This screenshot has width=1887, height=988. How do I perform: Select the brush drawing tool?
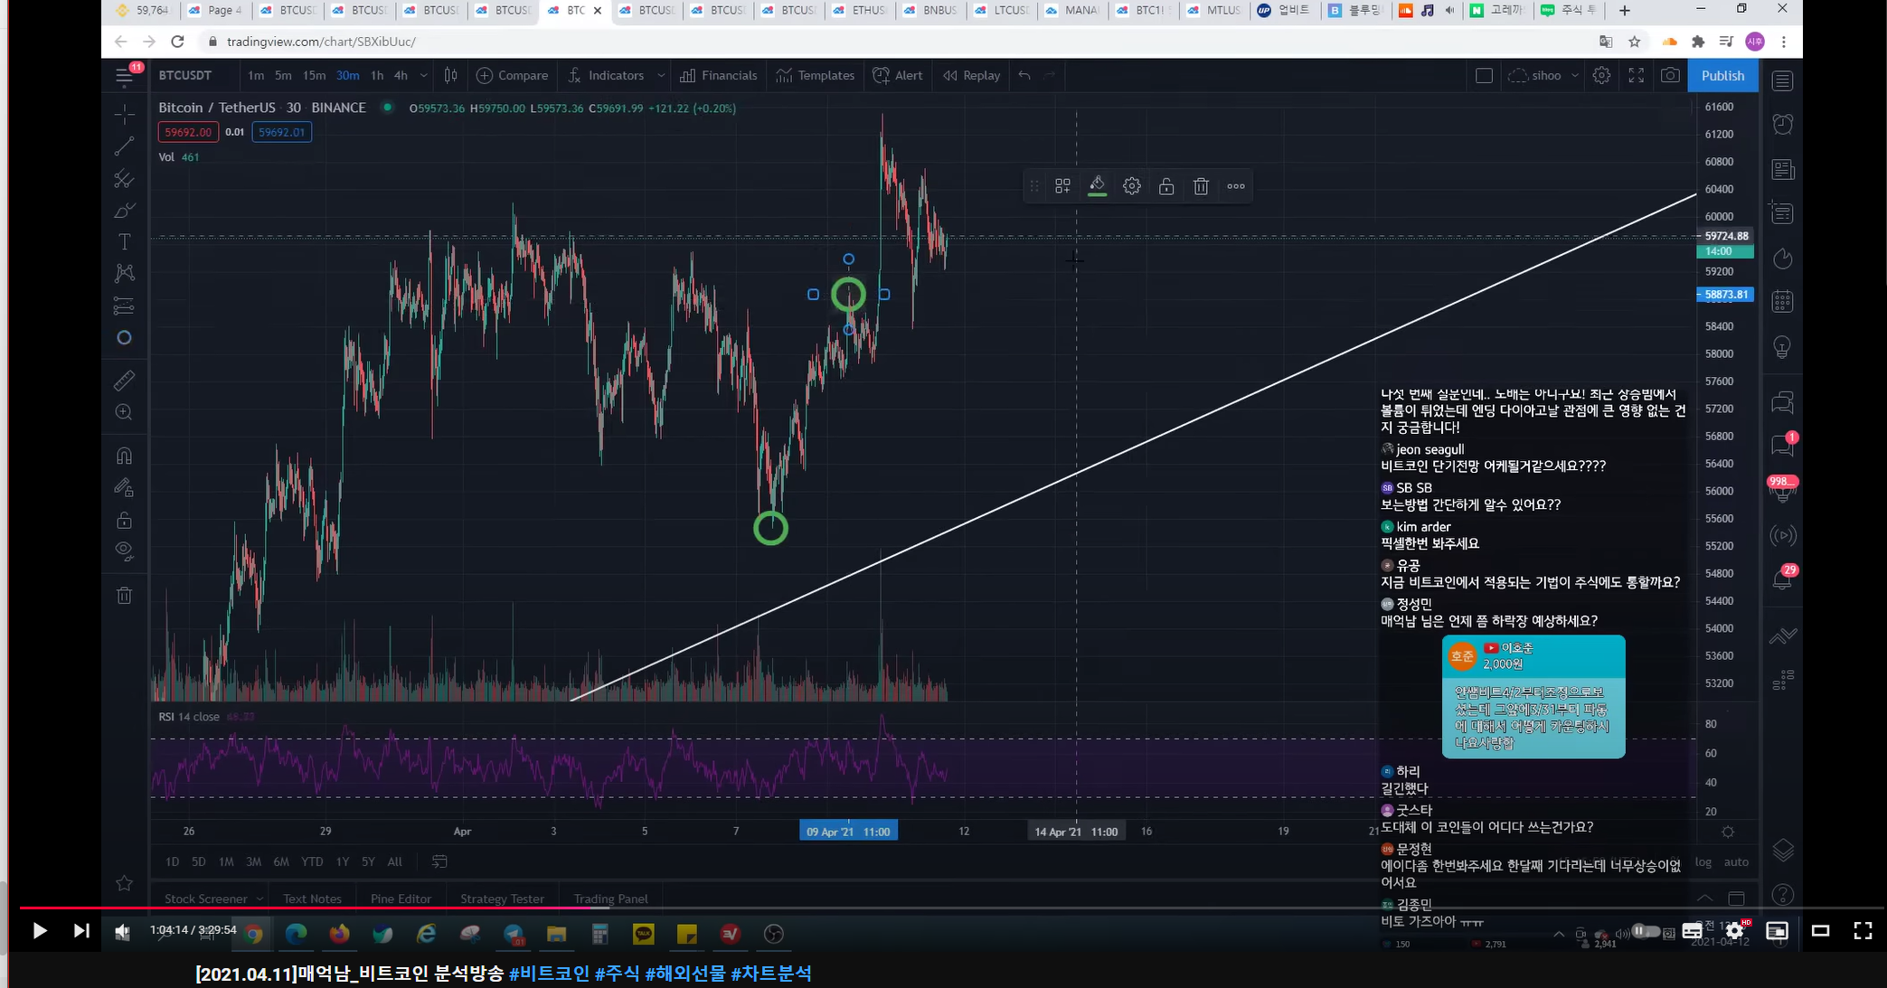pyautogui.click(x=124, y=211)
